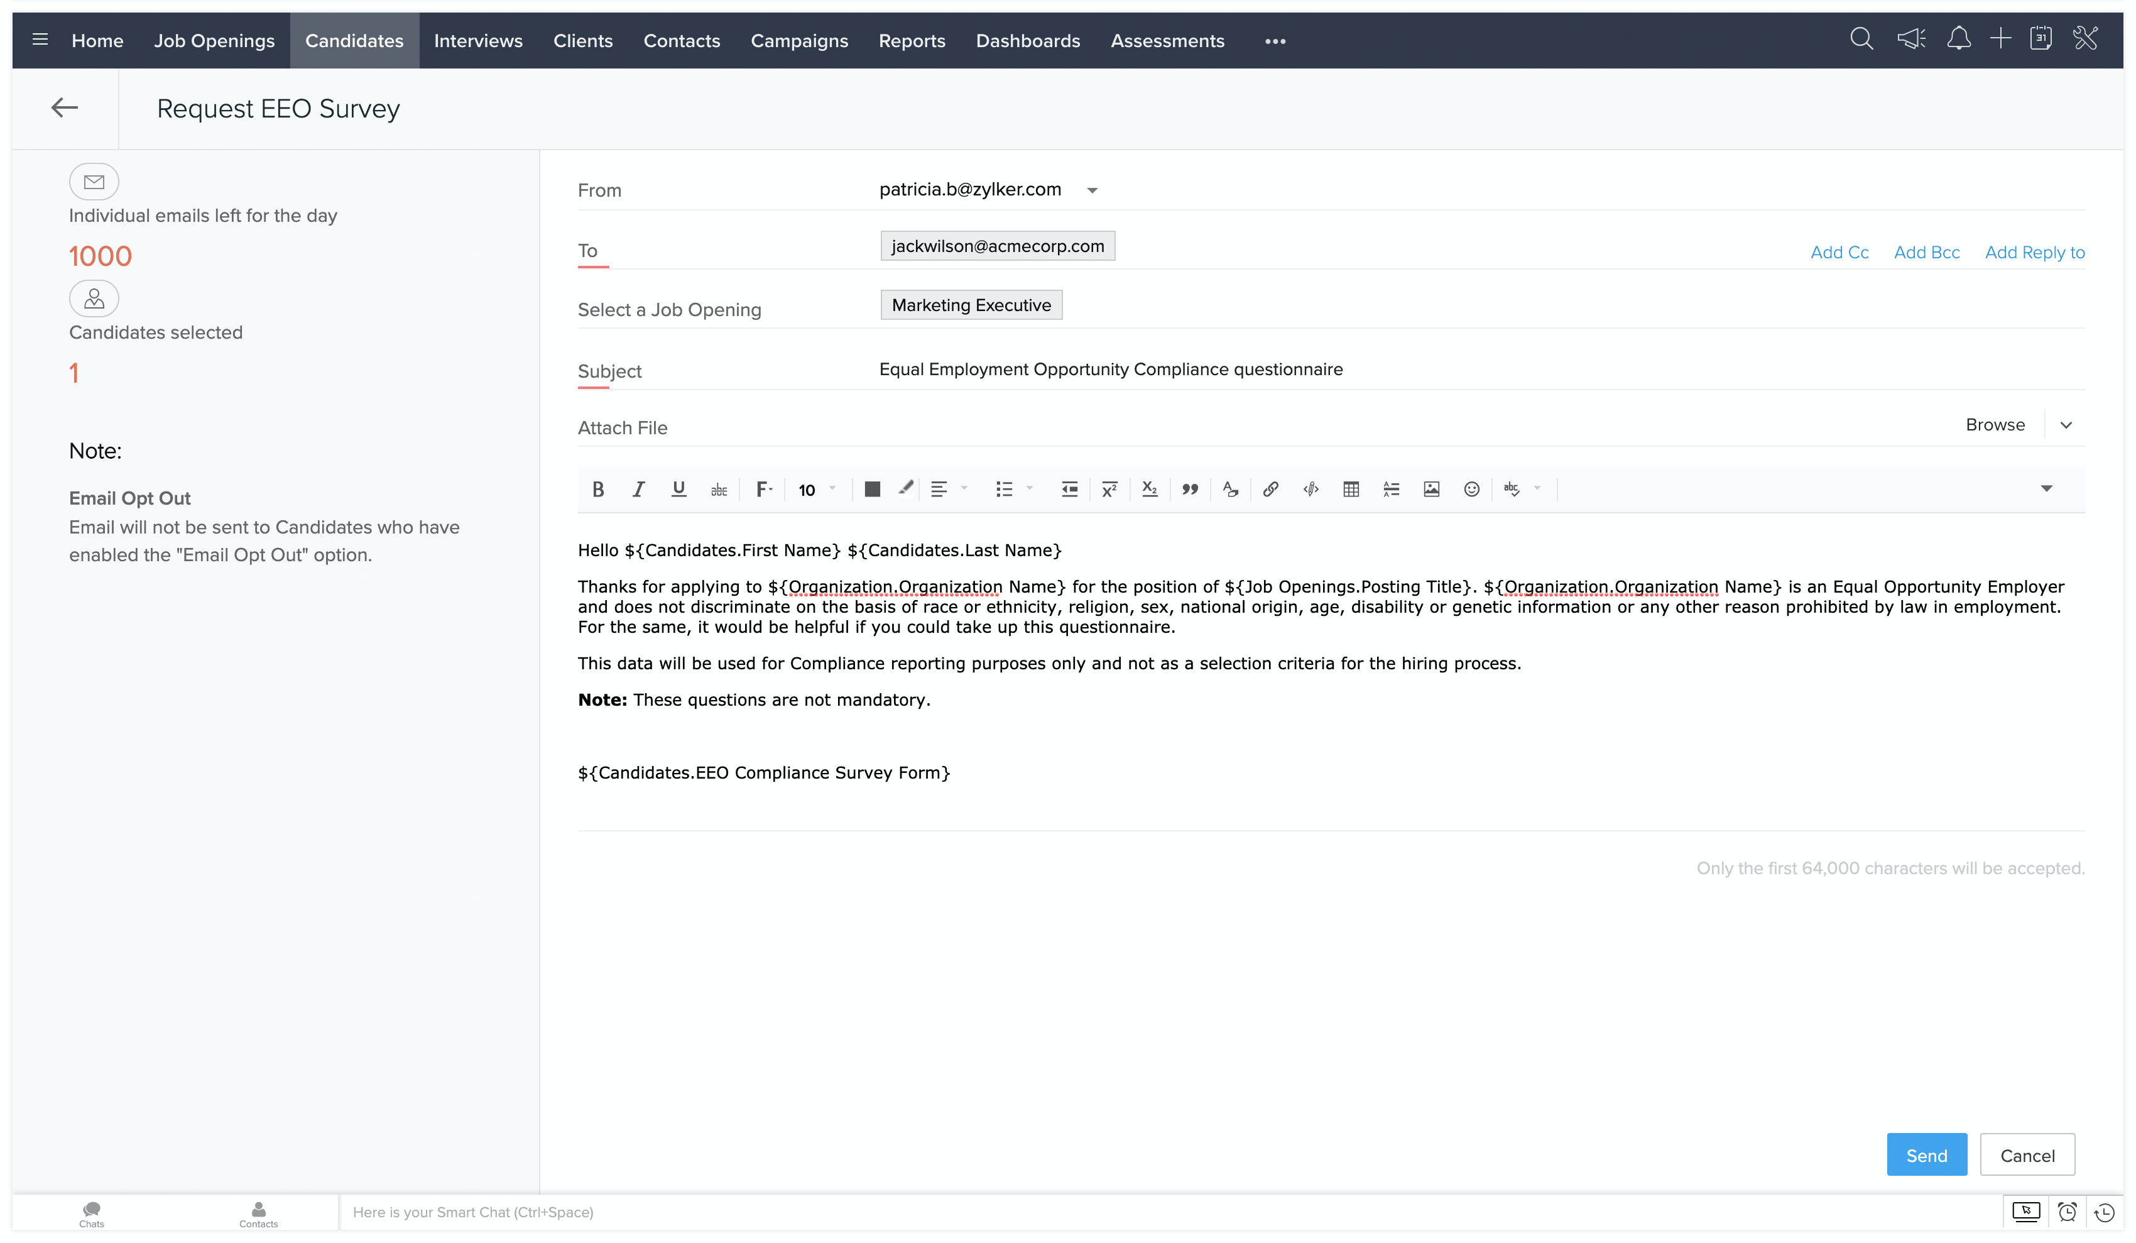Open the emoji smiley picker
The height and width of the screenshot is (1243, 2136).
(x=1471, y=490)
